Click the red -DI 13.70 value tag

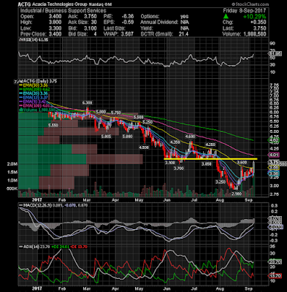[275, 276]
